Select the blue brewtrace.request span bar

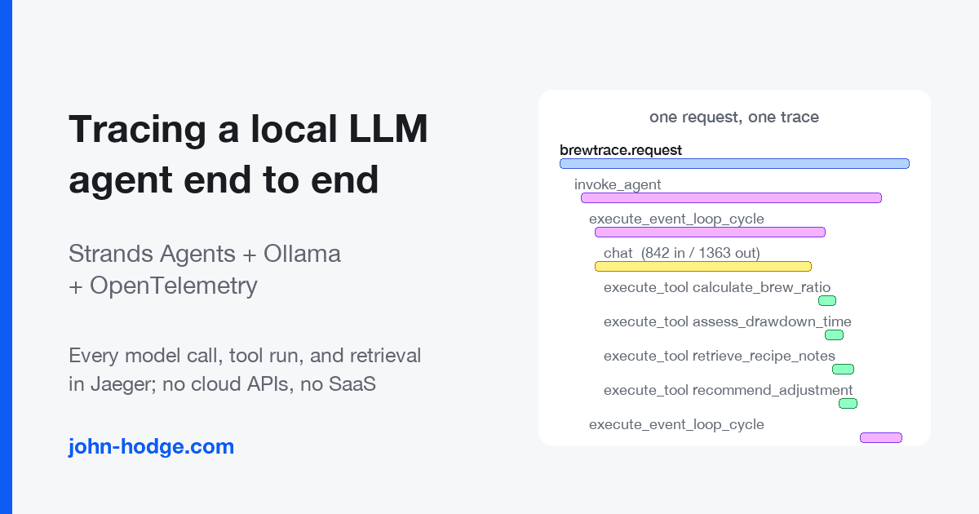[x=734, y=164]
